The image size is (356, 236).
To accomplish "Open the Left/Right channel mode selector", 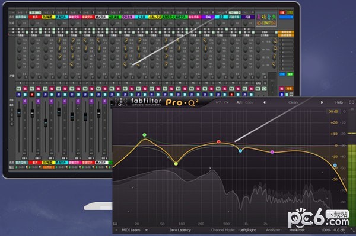I will 247,230.
